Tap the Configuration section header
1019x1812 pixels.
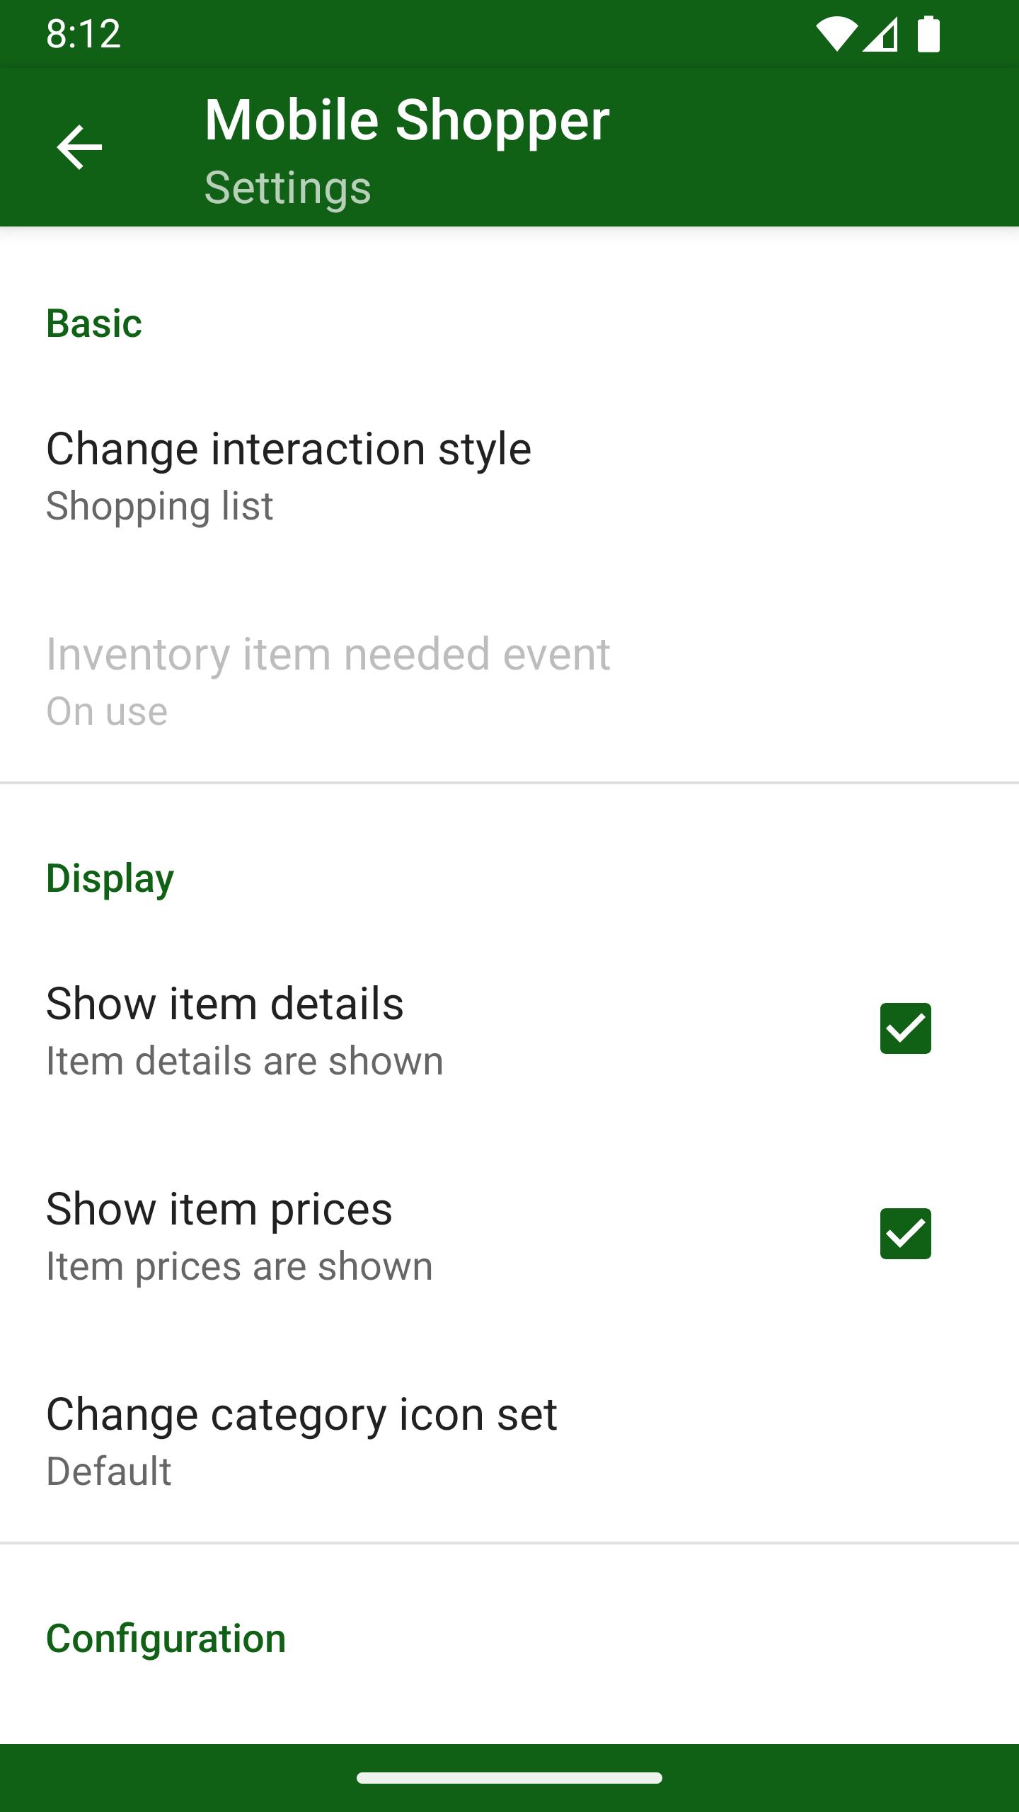coord(166,1639)
